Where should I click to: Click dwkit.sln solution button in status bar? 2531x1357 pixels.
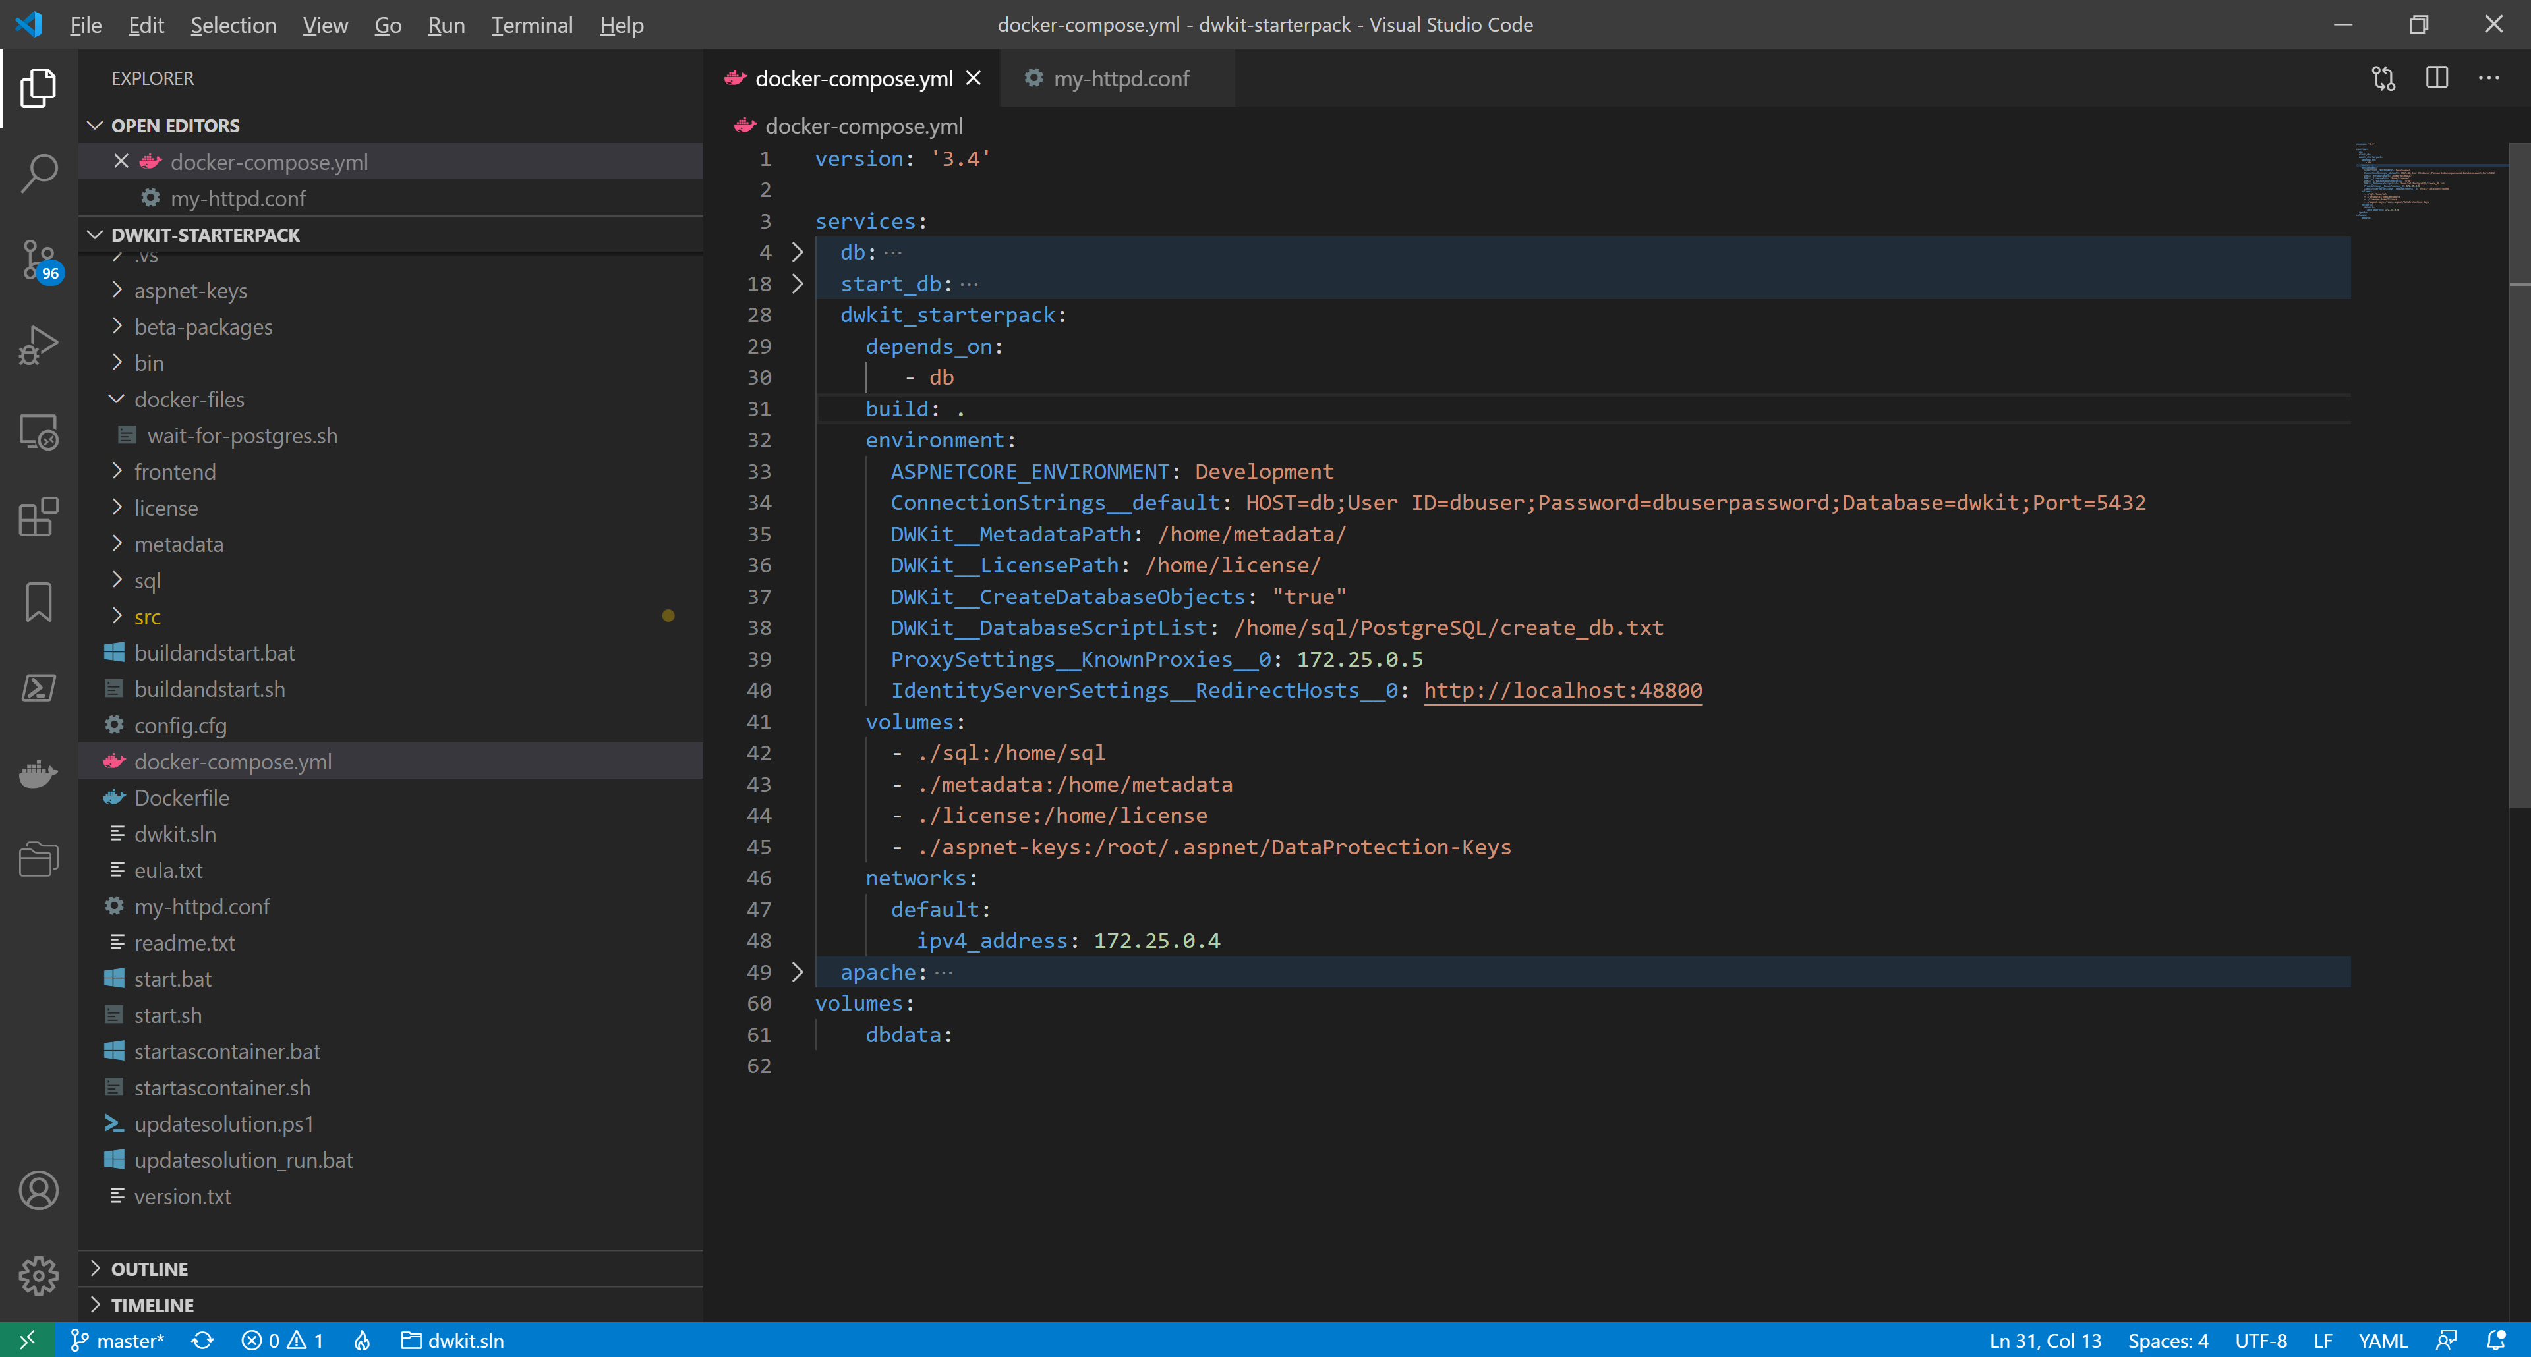click(x=452, y=1341)
